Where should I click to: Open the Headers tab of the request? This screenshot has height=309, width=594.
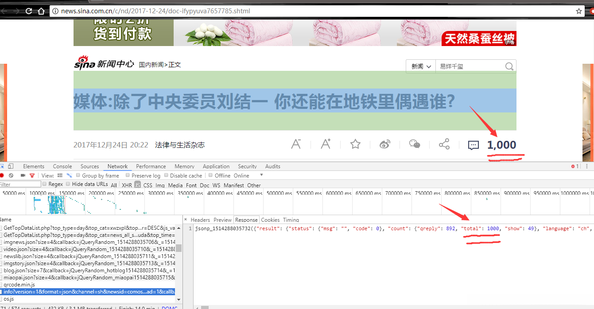tap(200, 220)
